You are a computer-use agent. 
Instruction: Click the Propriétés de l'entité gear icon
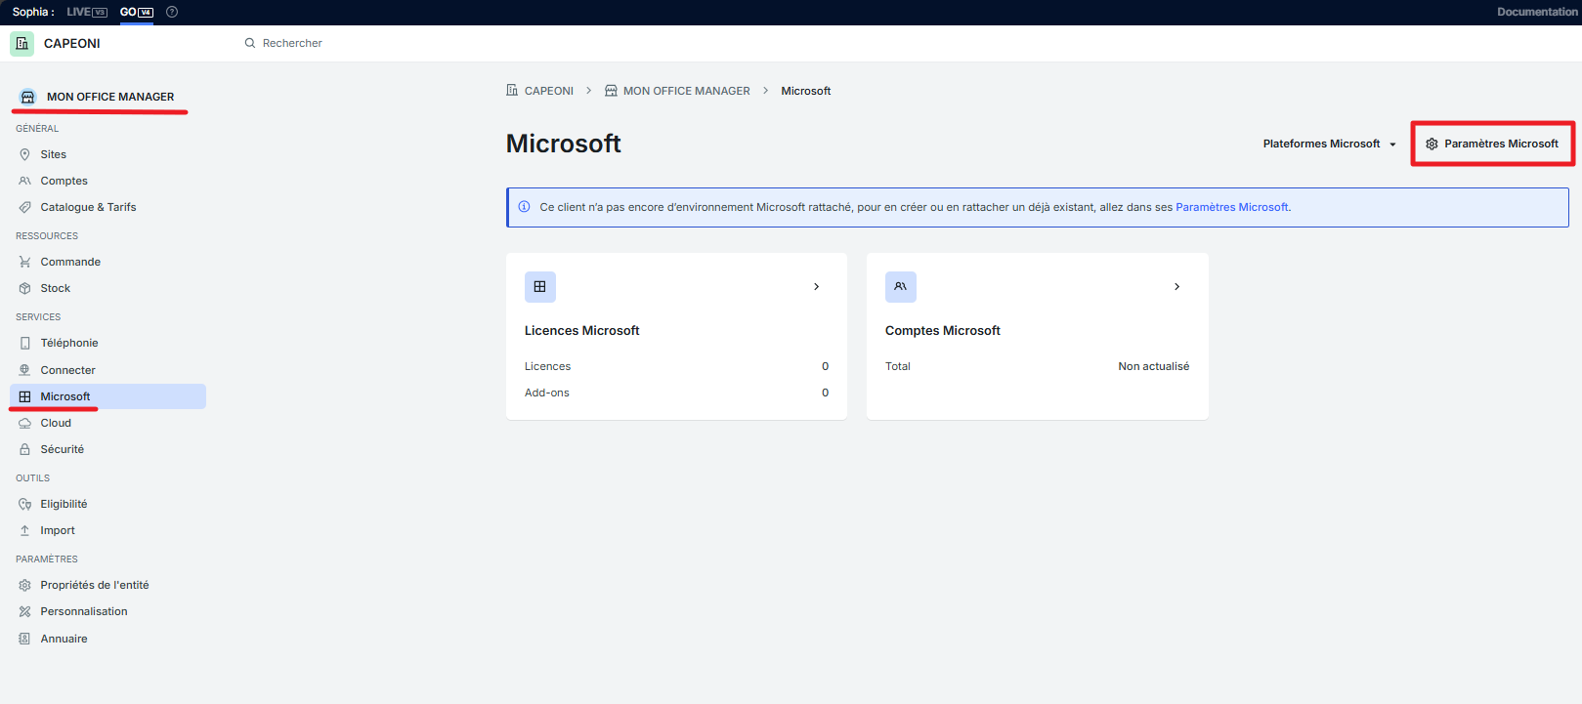25,585
